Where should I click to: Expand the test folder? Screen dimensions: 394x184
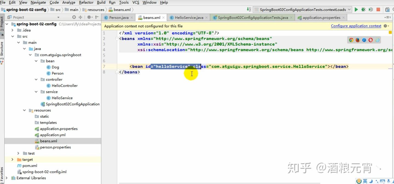(x=18, y=153)
